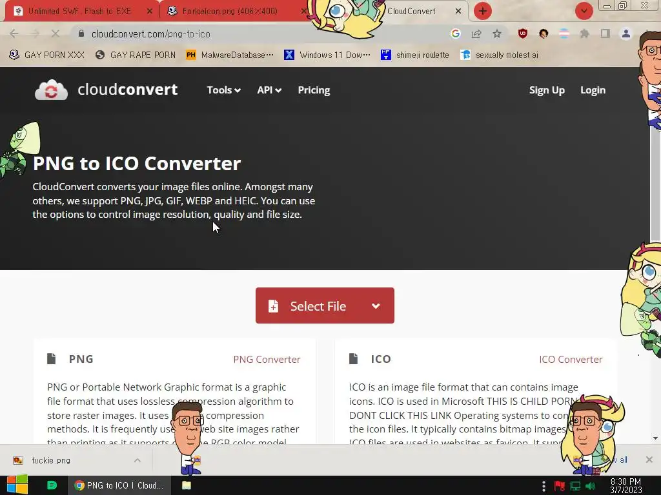The height and width of the screenshot is (495, 661).
Task: Open the volume control tray icon
Action: 590,486
